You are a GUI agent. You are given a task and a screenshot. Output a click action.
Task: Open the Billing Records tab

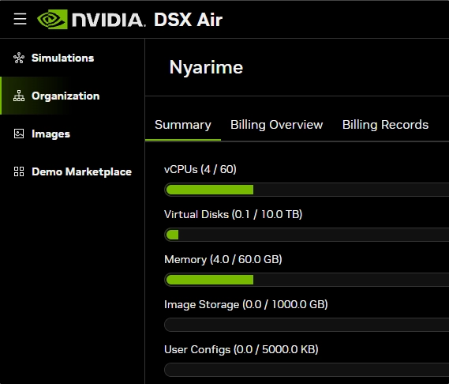(385, 125)
